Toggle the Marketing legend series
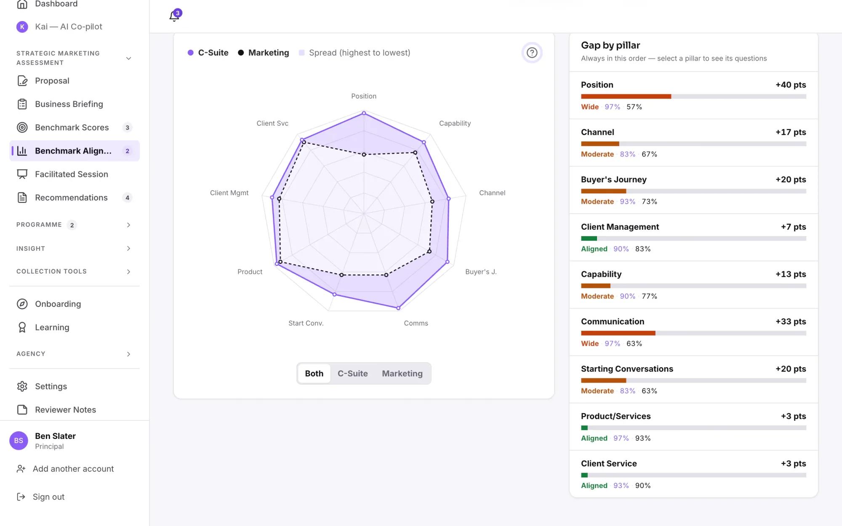Viewport: 842px width, 526px height. point(264,53)
